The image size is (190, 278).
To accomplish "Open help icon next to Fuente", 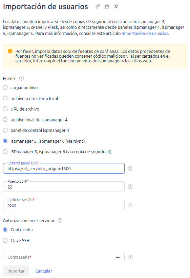I will 22,78.
